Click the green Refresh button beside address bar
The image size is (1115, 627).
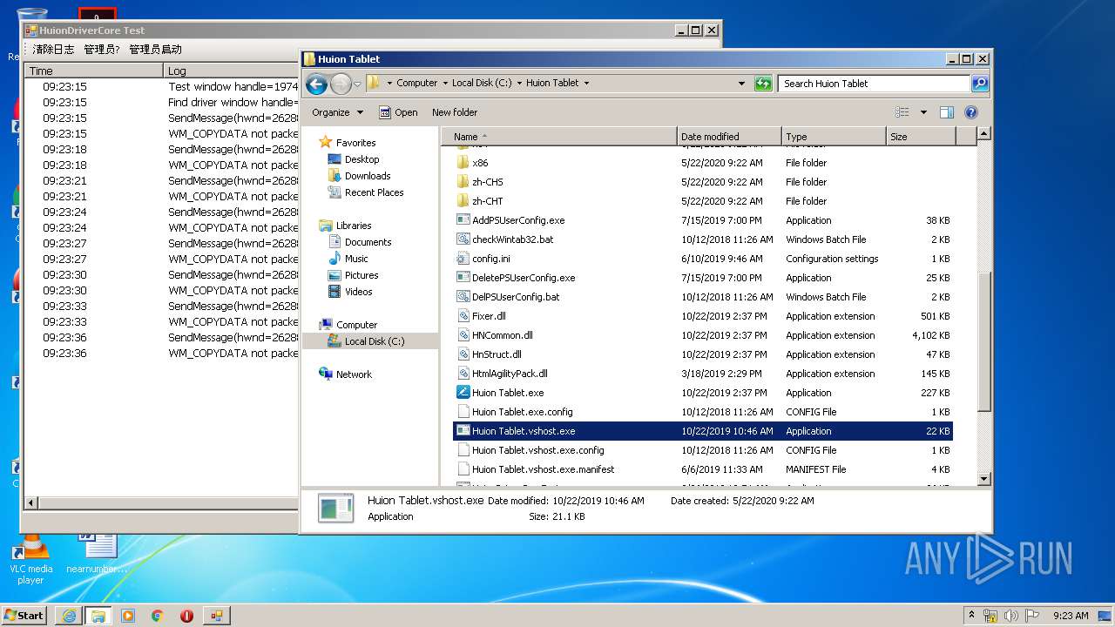[763, 84]
